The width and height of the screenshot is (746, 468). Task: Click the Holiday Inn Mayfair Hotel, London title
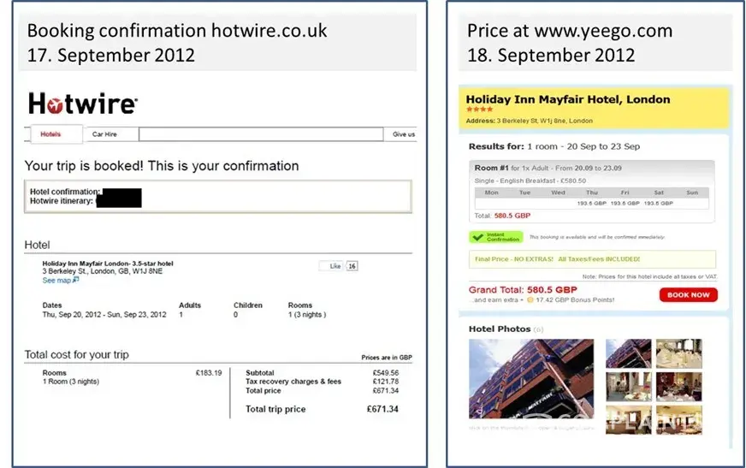click(568, 99)
